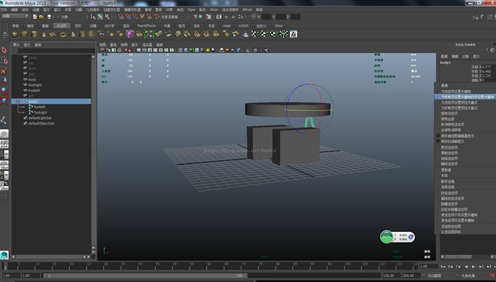Open the channel box 编辑 menu
This screenshot has width=496, height=282.
455,56
